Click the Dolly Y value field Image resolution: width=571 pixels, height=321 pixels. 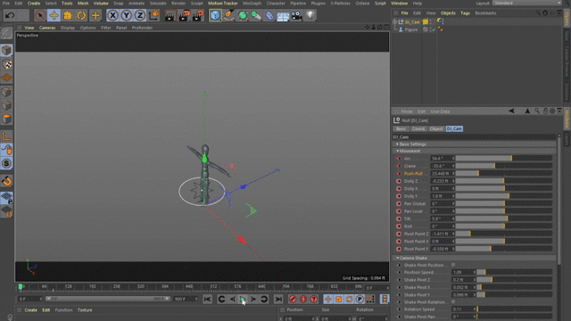click(441, 196)
